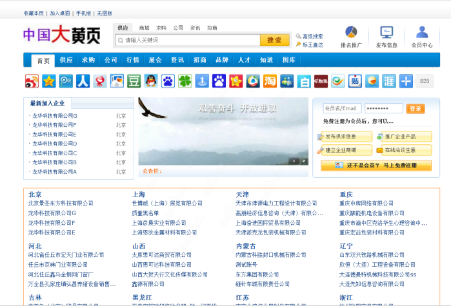Open more share options plus icon
This screenshot has height=306, width=451.
(x=406, y=81)
